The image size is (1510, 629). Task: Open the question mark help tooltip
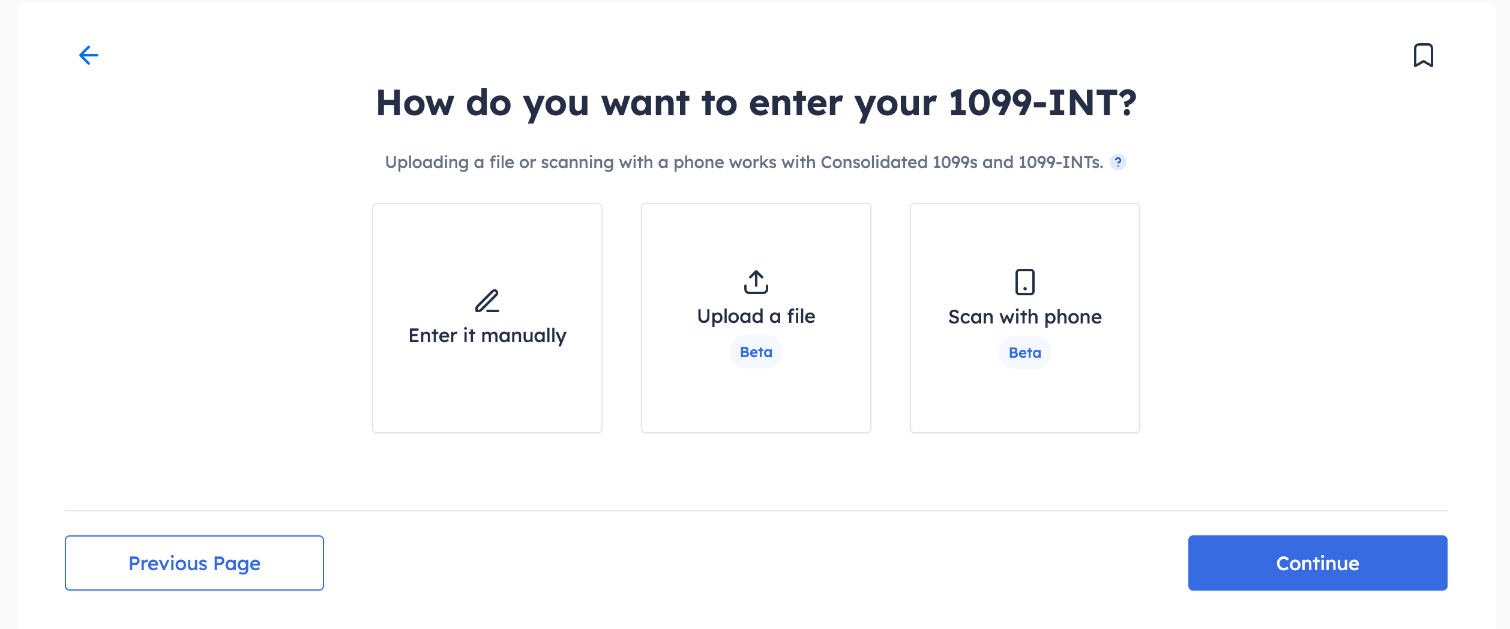pyautogui.click(x=1117, y=162)
